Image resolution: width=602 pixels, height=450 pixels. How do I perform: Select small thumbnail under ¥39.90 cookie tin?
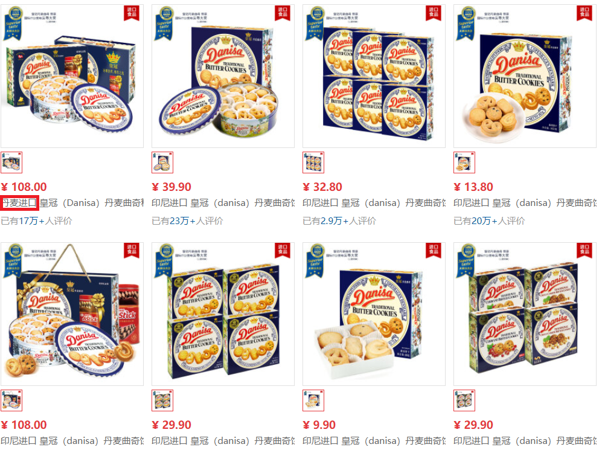tap(162, 162)
